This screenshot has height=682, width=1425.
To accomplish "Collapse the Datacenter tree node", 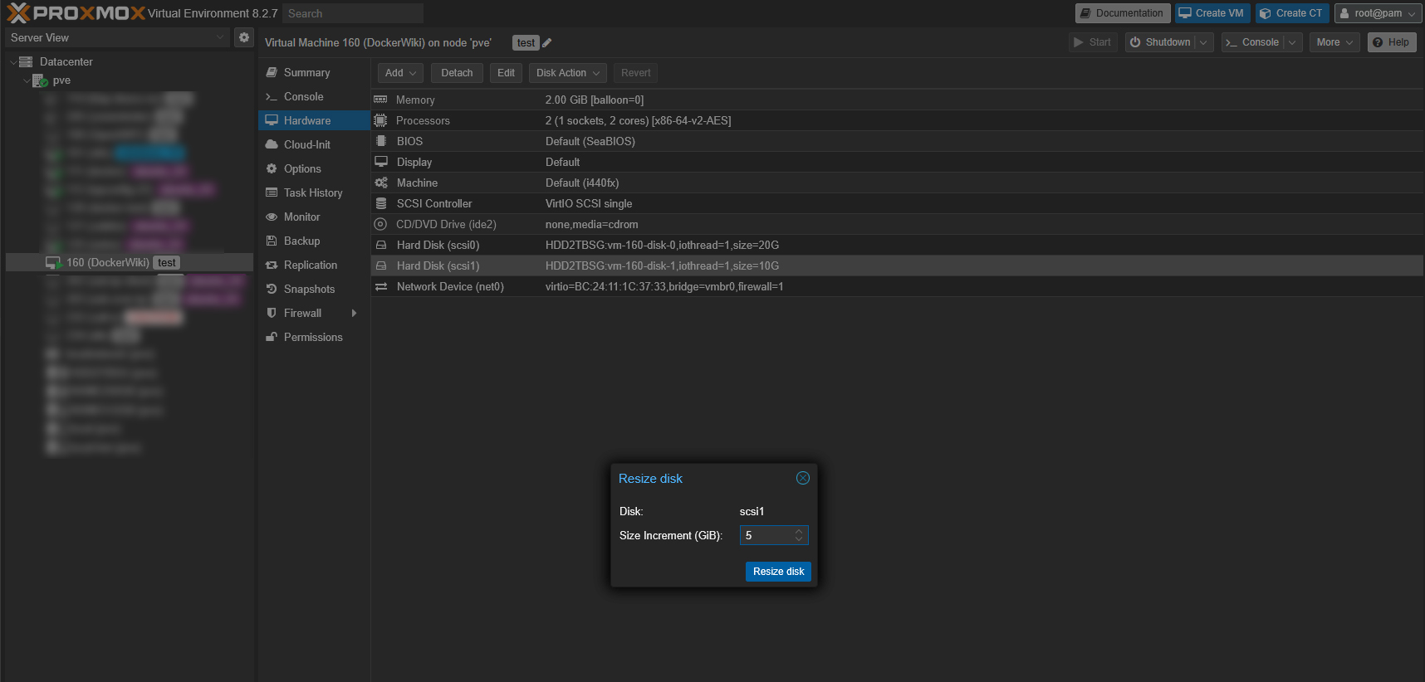I will pos(13,62).
